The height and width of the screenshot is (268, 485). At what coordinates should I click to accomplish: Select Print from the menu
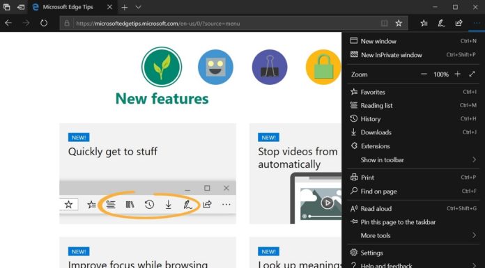(413, 178)
